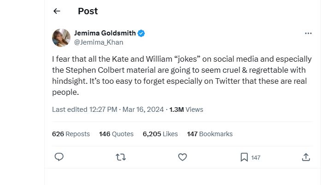This screenshot has height=185, width=328.
Task: Open the 1.3M Views analytics
Action: tap(186, 110)
